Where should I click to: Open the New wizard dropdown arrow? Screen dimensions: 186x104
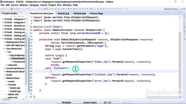(4, 9)
